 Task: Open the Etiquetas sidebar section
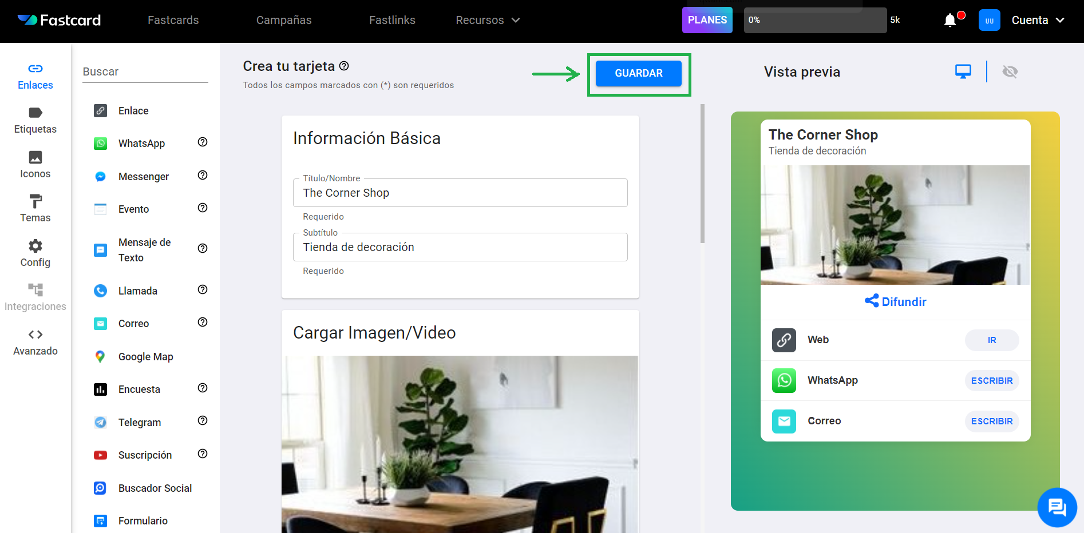coord(35,121)
